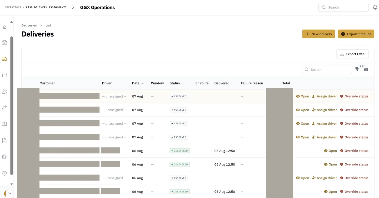
Task: Click the magnifier icon in the top search
Action: point(324,7)
